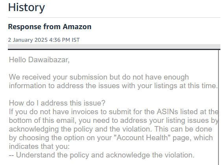
Task: Click the thin divider line under History
Action: click(x=114, y=18)
